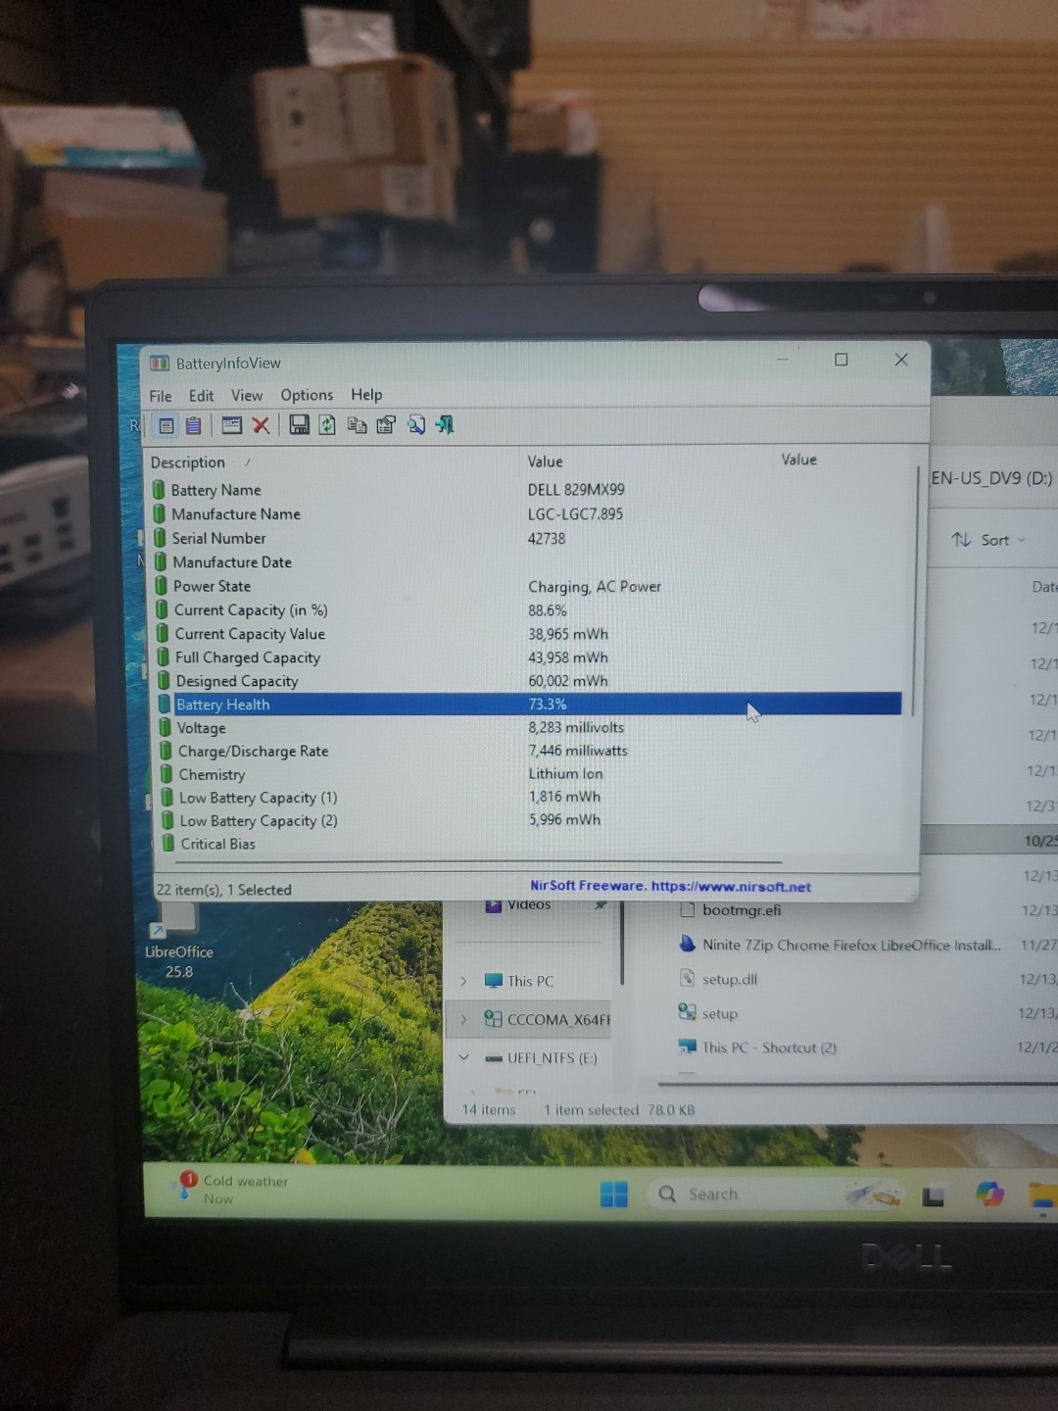Click the second Value column header
The width and height of the screenshot is (1058, 1411).
(798, 460)
